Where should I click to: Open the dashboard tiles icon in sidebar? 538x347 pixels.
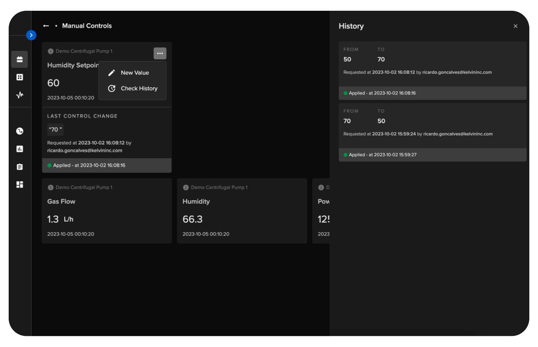[x=20, y=185]
